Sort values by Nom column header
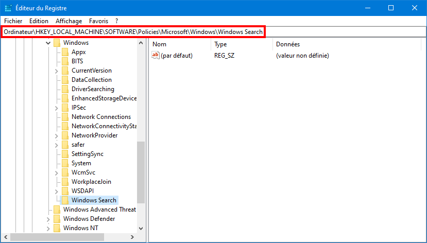This screenshot has height=243, width=427. point(180,44)
